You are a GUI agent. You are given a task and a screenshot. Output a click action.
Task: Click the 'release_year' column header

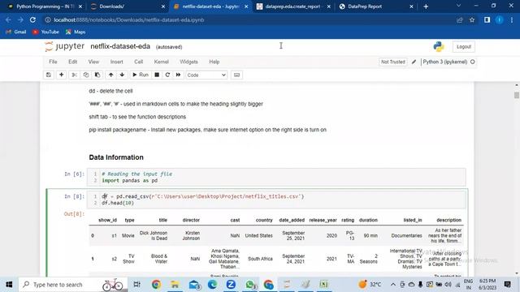tap(323, 220)
